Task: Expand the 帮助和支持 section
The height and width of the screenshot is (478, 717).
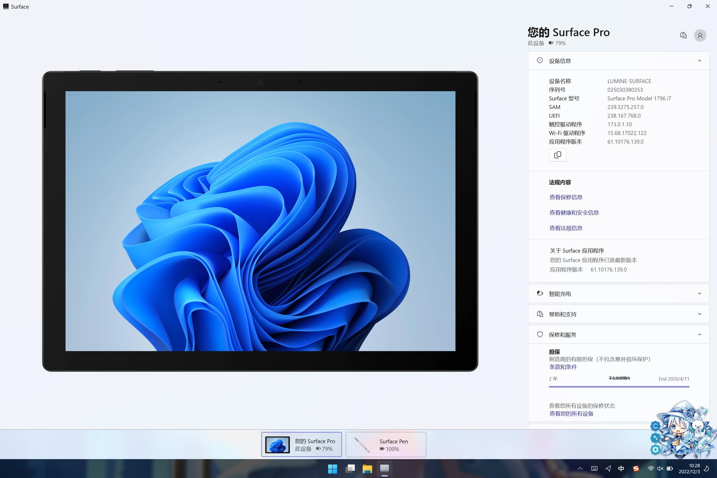Action: coord(699,314)
